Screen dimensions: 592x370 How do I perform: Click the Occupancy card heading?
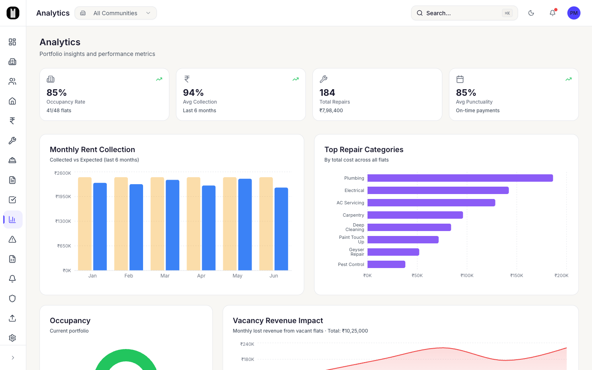click(x=70, y=321)
